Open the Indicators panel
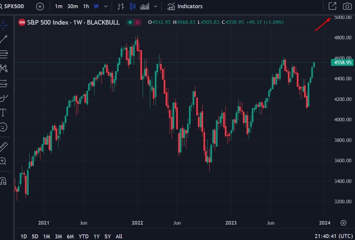Image resolution: width=355 pixels, height=240 pixels. click(x=185, y=6)
